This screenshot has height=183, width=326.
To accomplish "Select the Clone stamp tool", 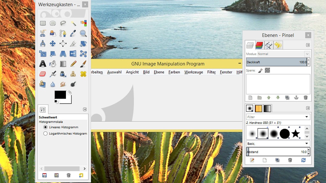I will pyautogui.click(x=73, y=74).
